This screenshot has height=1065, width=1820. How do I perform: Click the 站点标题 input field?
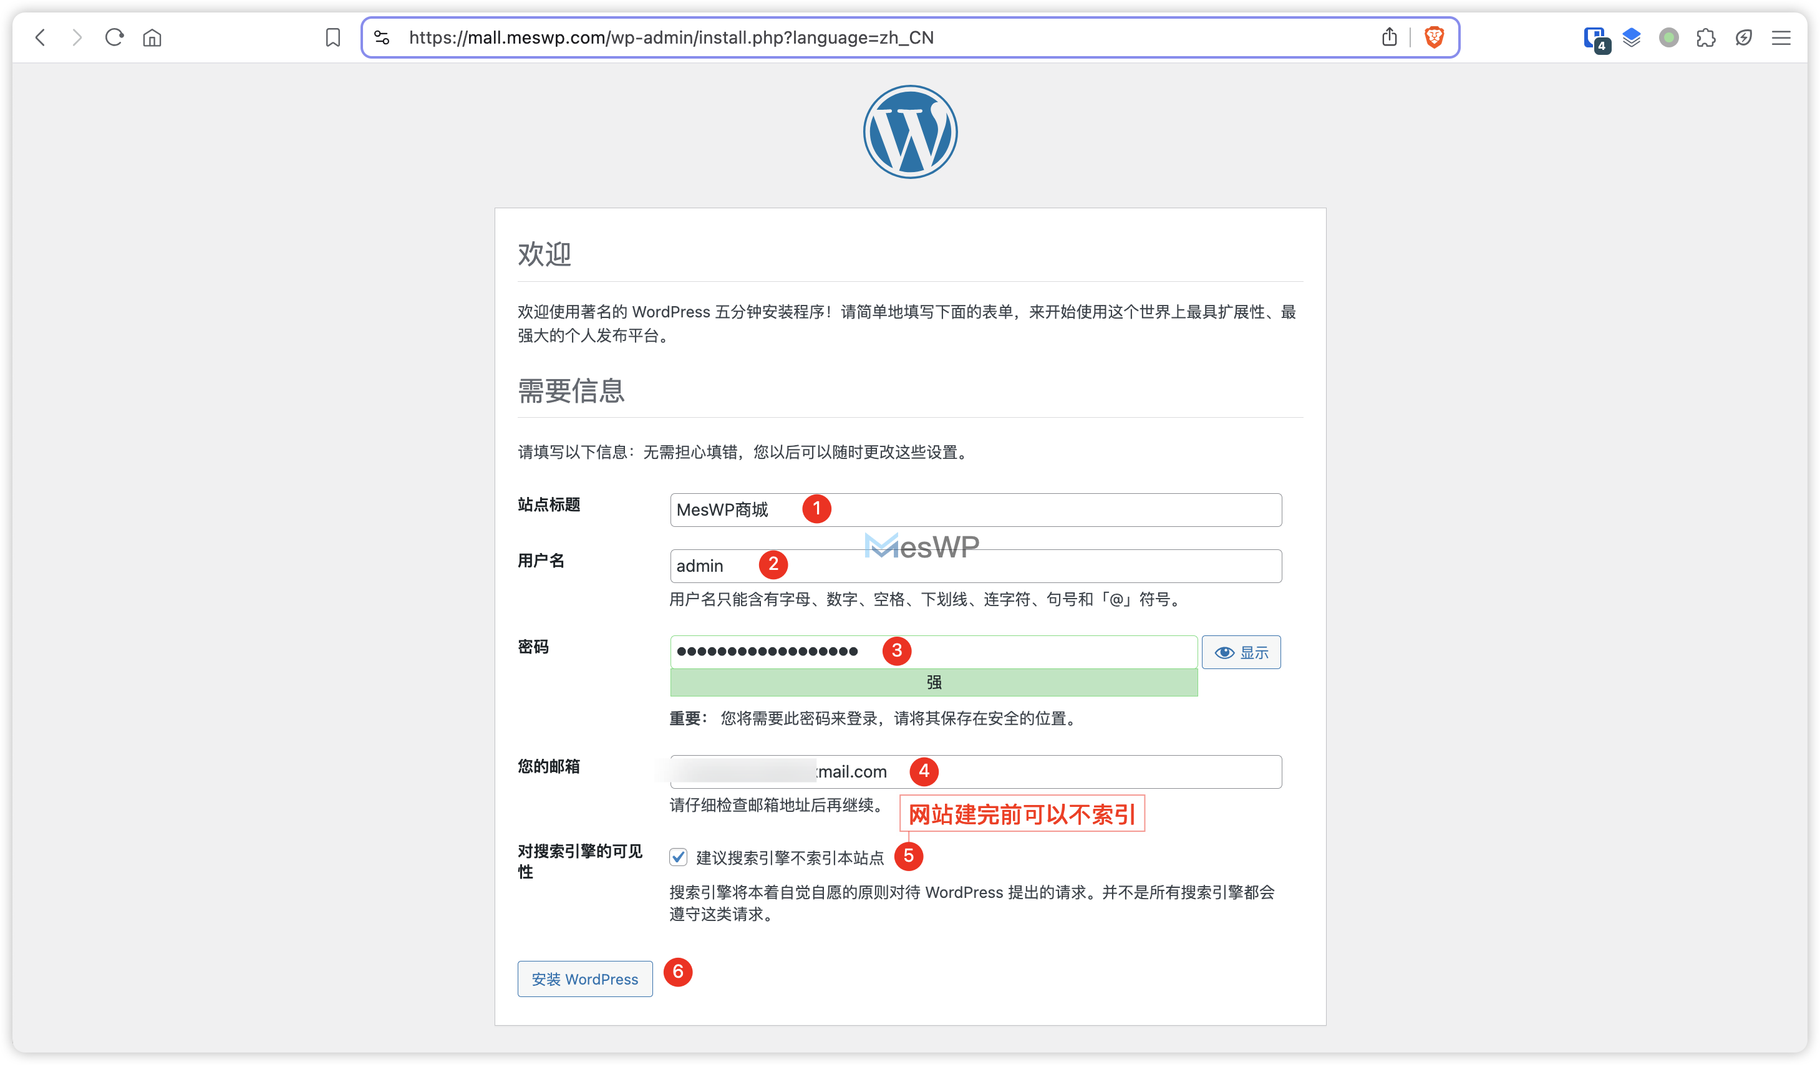[x=975, y=510]
